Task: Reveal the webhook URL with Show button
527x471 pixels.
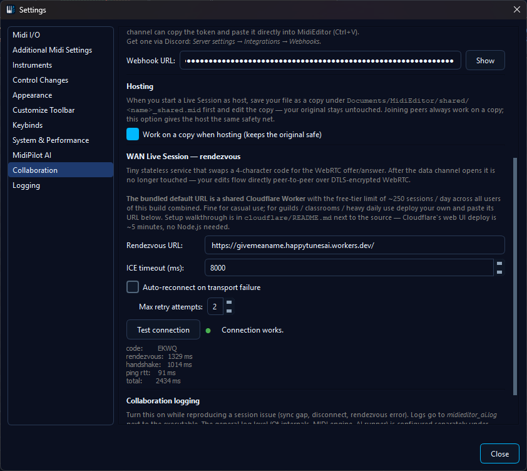Action: click(x=485, y=61)
